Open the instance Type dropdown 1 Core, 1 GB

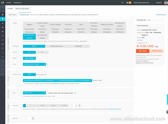click(x=34, y=93)
